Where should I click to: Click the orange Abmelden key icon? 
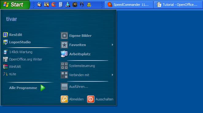click(64, 99)
